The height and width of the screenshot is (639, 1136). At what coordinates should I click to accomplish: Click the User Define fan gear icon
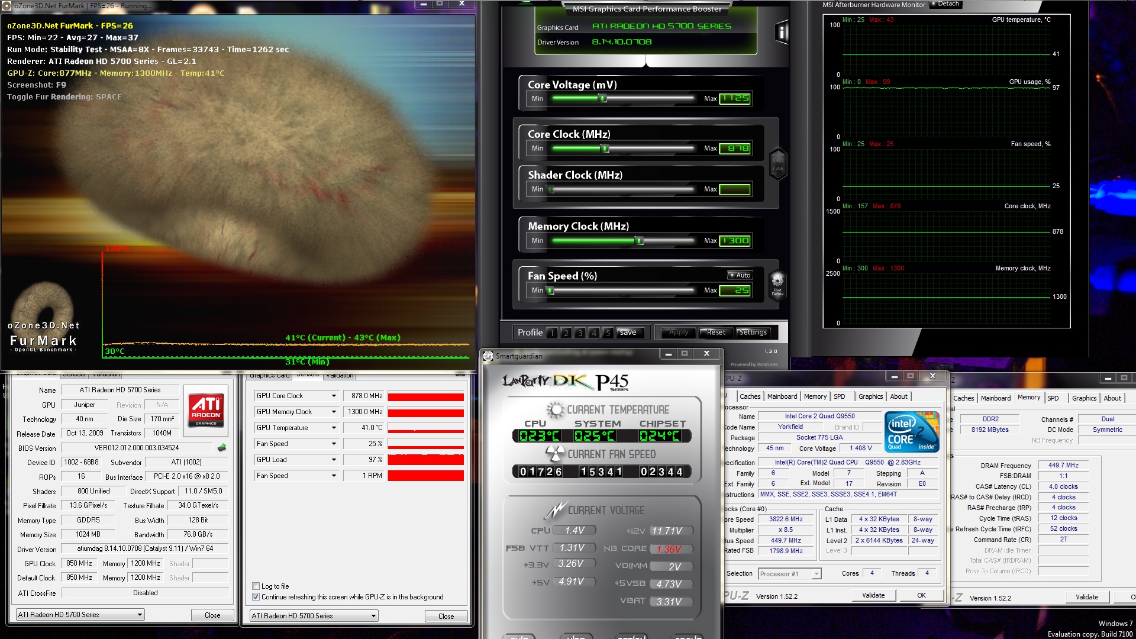click(777, 285)
